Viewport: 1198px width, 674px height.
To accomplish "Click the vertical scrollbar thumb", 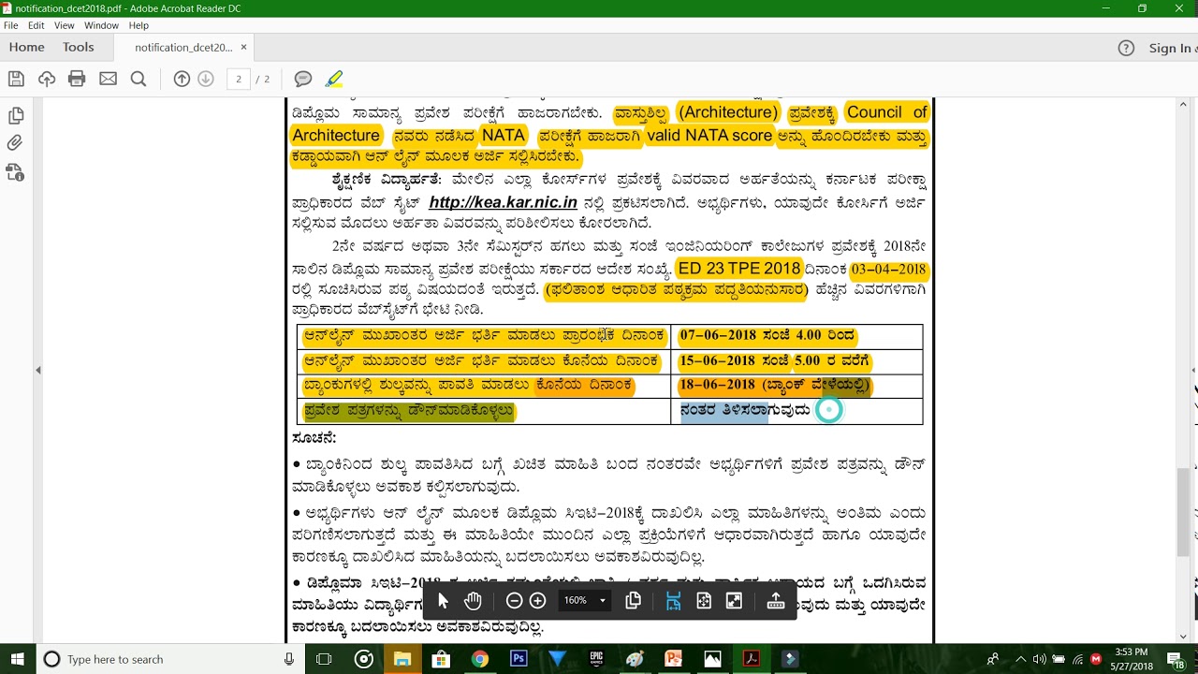I will (x=1184, y=510).
